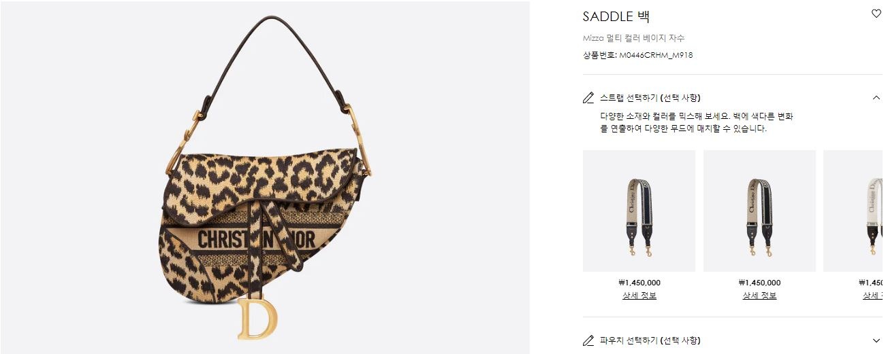The image size is (886, 354).
Task: Click the SADDLE 백 product title
Action: 616,16
